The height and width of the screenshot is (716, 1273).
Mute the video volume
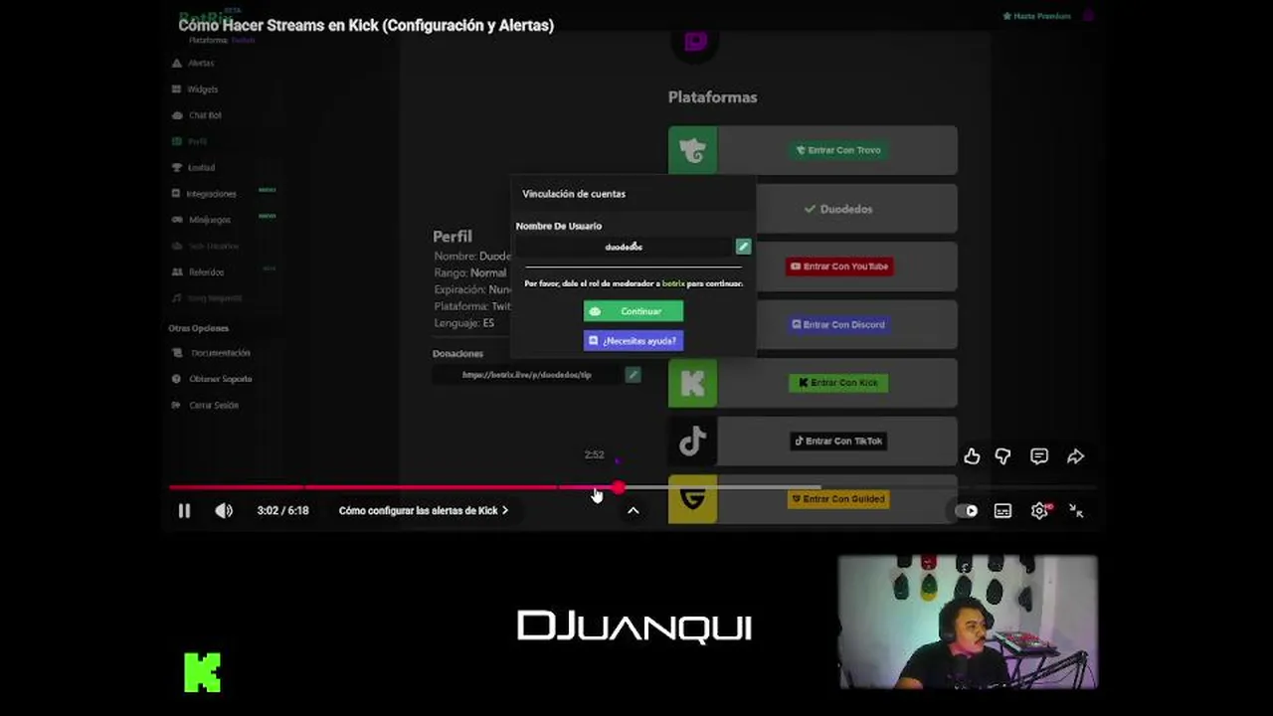tap(224, 510)
